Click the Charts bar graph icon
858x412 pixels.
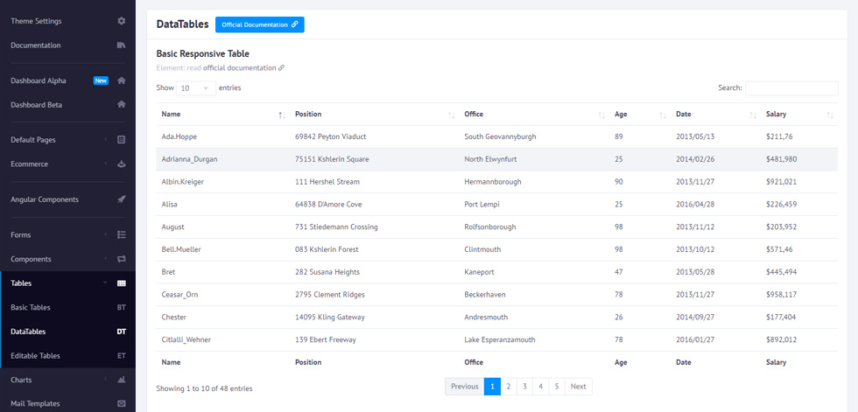point(122,380)
